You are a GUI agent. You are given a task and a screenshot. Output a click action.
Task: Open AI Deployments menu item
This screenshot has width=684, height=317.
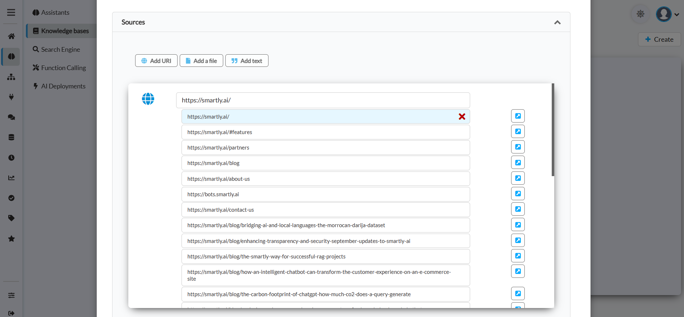pos(59,86)
